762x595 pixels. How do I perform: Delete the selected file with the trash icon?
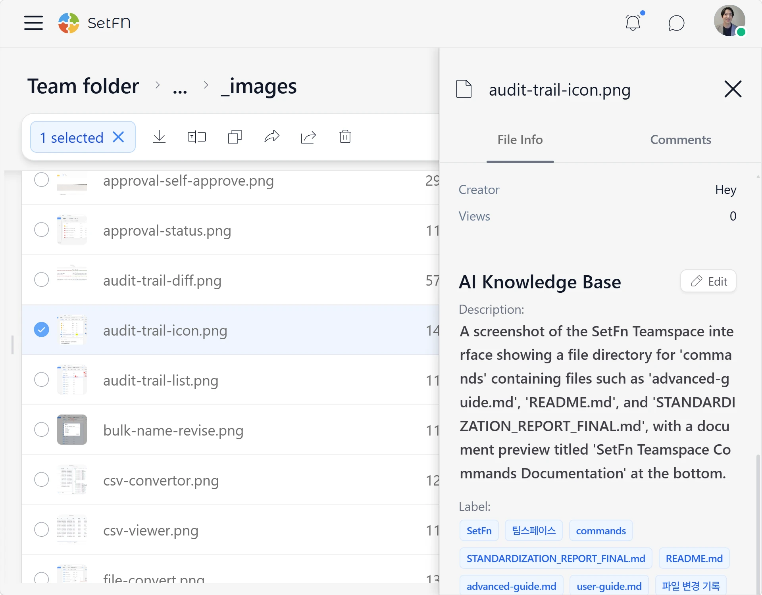point(345,137)
